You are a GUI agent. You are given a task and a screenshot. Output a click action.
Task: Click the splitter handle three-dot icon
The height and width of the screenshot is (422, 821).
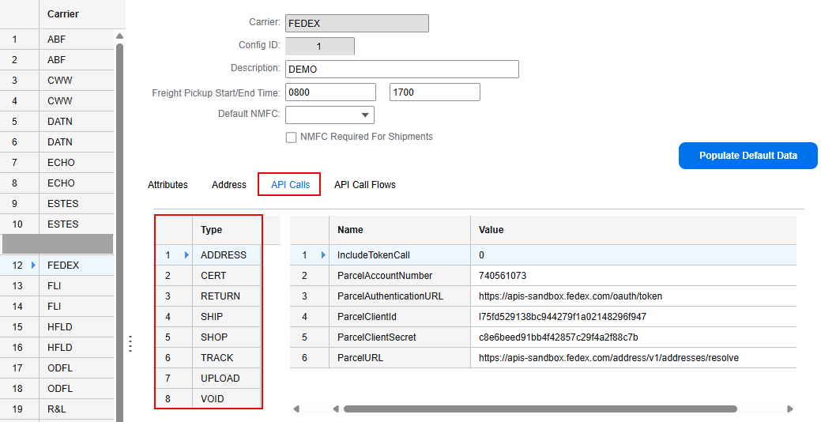[130, 344]
